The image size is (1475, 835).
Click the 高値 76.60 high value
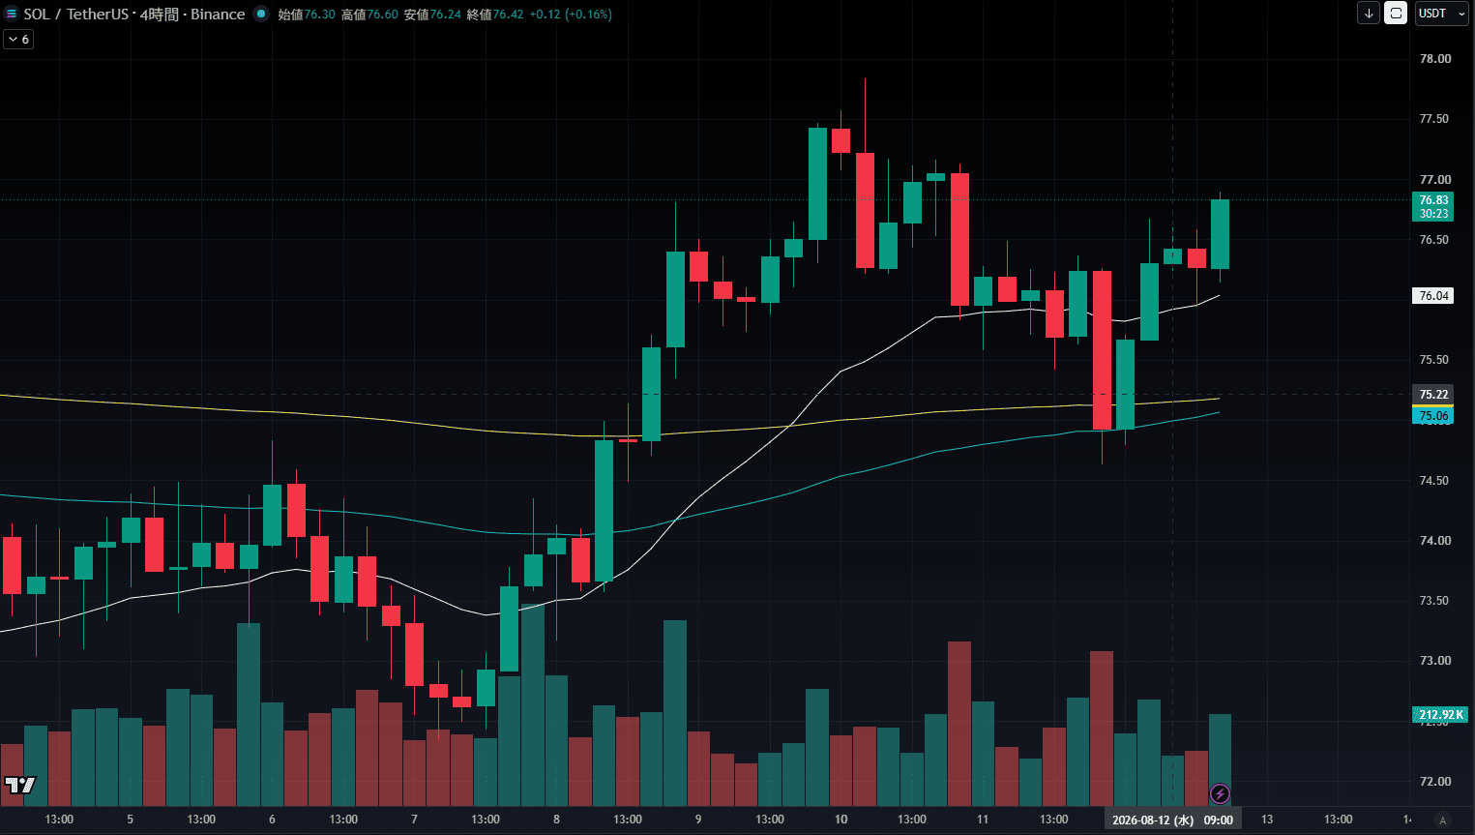click(x=369, y=15)
